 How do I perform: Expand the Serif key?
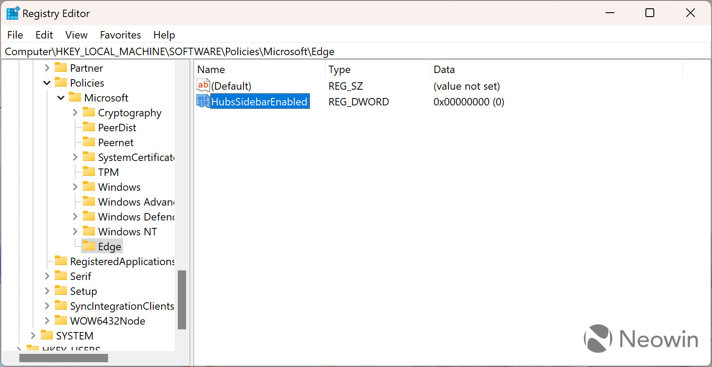point(47,276)
